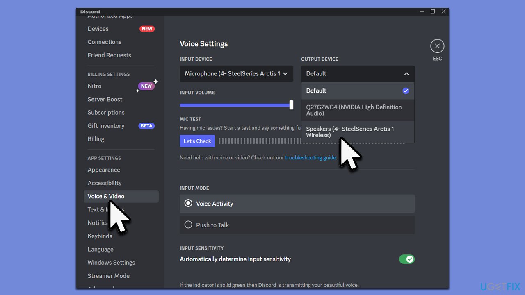Image resolution: width=525 pixels, height=295 pixels.
Task: Select Speakers SteelSeries Arctis 1 Wireless output
Action: (x=350, y=132)
